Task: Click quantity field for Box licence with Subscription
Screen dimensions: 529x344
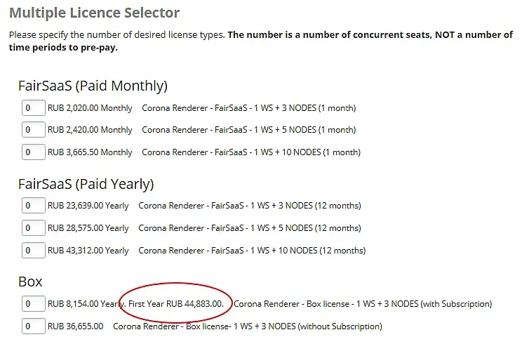Action: coord(34,304)
